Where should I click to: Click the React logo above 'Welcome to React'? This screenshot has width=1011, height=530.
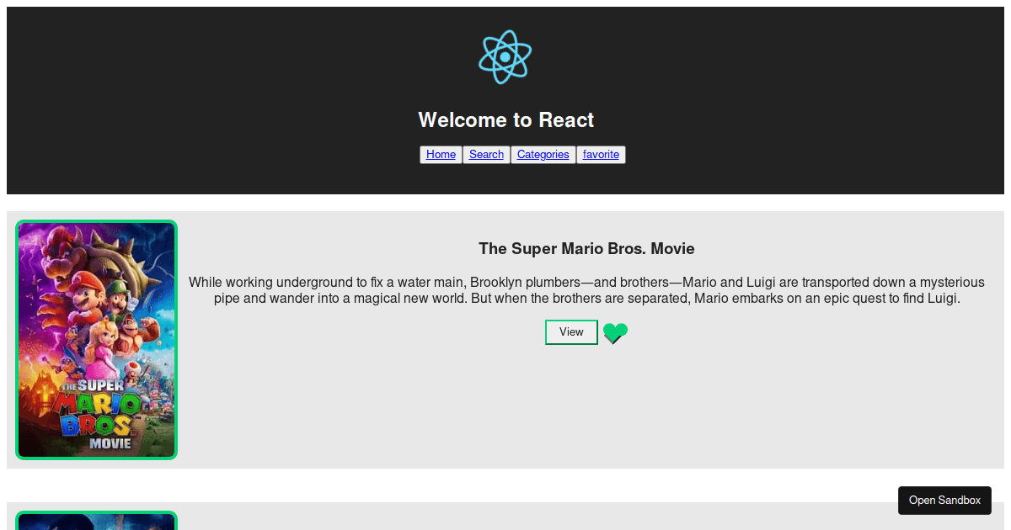tap(505, 56)
